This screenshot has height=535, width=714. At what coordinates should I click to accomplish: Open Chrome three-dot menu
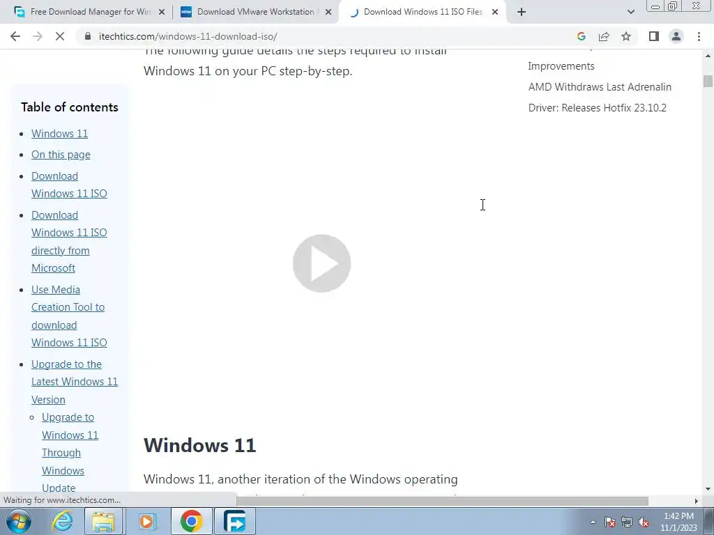click(699, 36)
